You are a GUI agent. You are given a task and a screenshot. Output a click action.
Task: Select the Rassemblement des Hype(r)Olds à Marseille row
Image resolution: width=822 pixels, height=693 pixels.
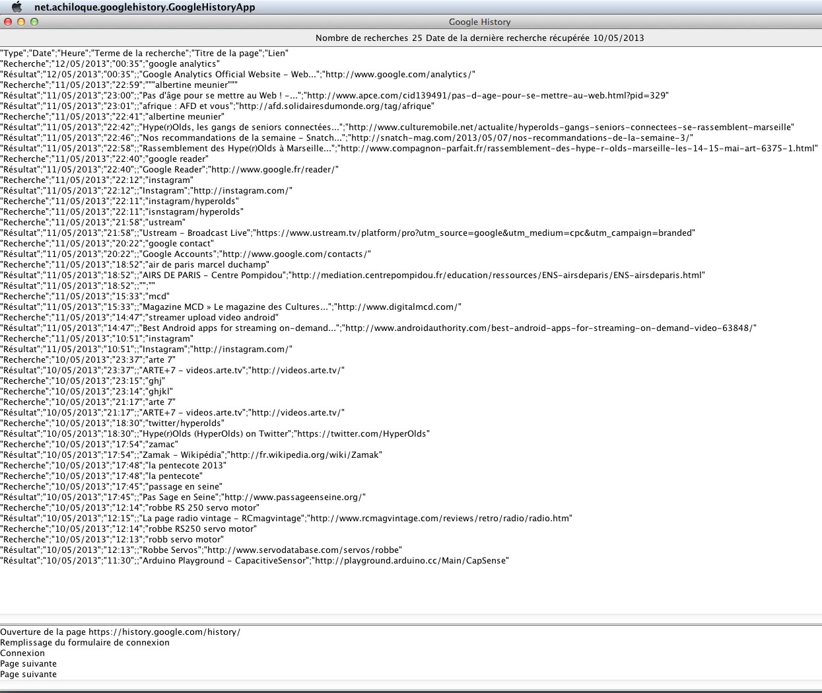coord(409,149)
